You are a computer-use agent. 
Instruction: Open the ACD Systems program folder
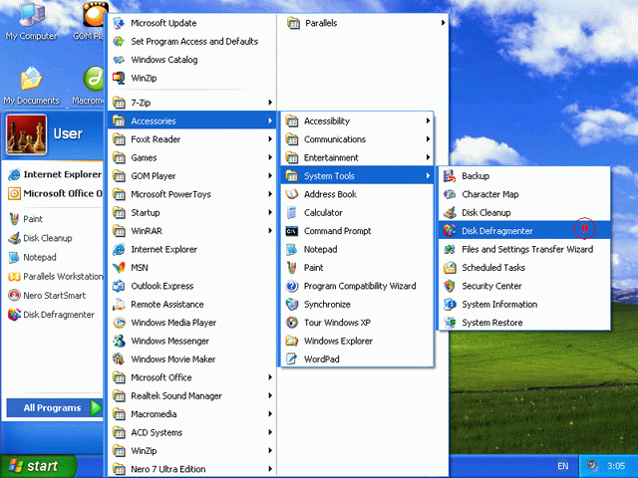point(192,432)
